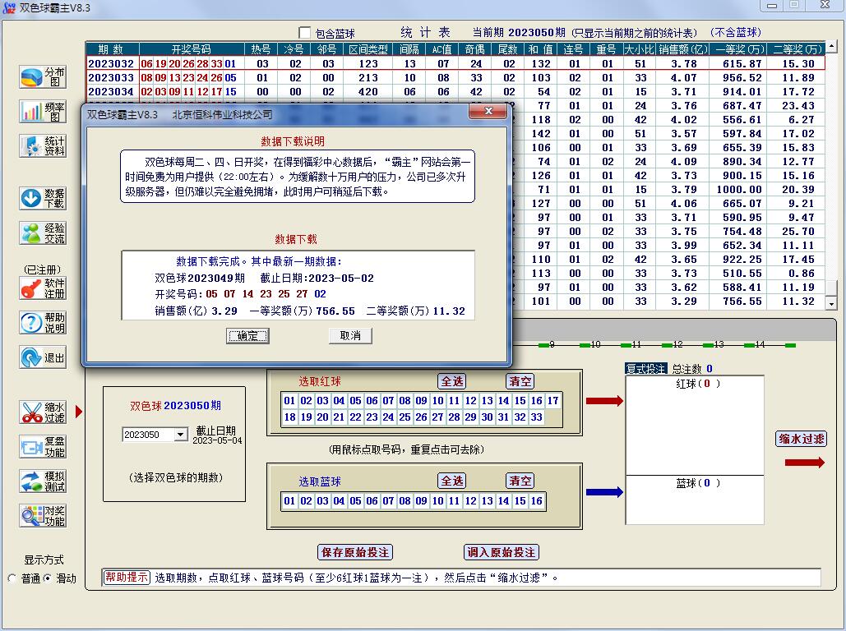The image size is (846, 631).
Task: Expand the 2023050 period dropdown
Action: pos(180,435)
